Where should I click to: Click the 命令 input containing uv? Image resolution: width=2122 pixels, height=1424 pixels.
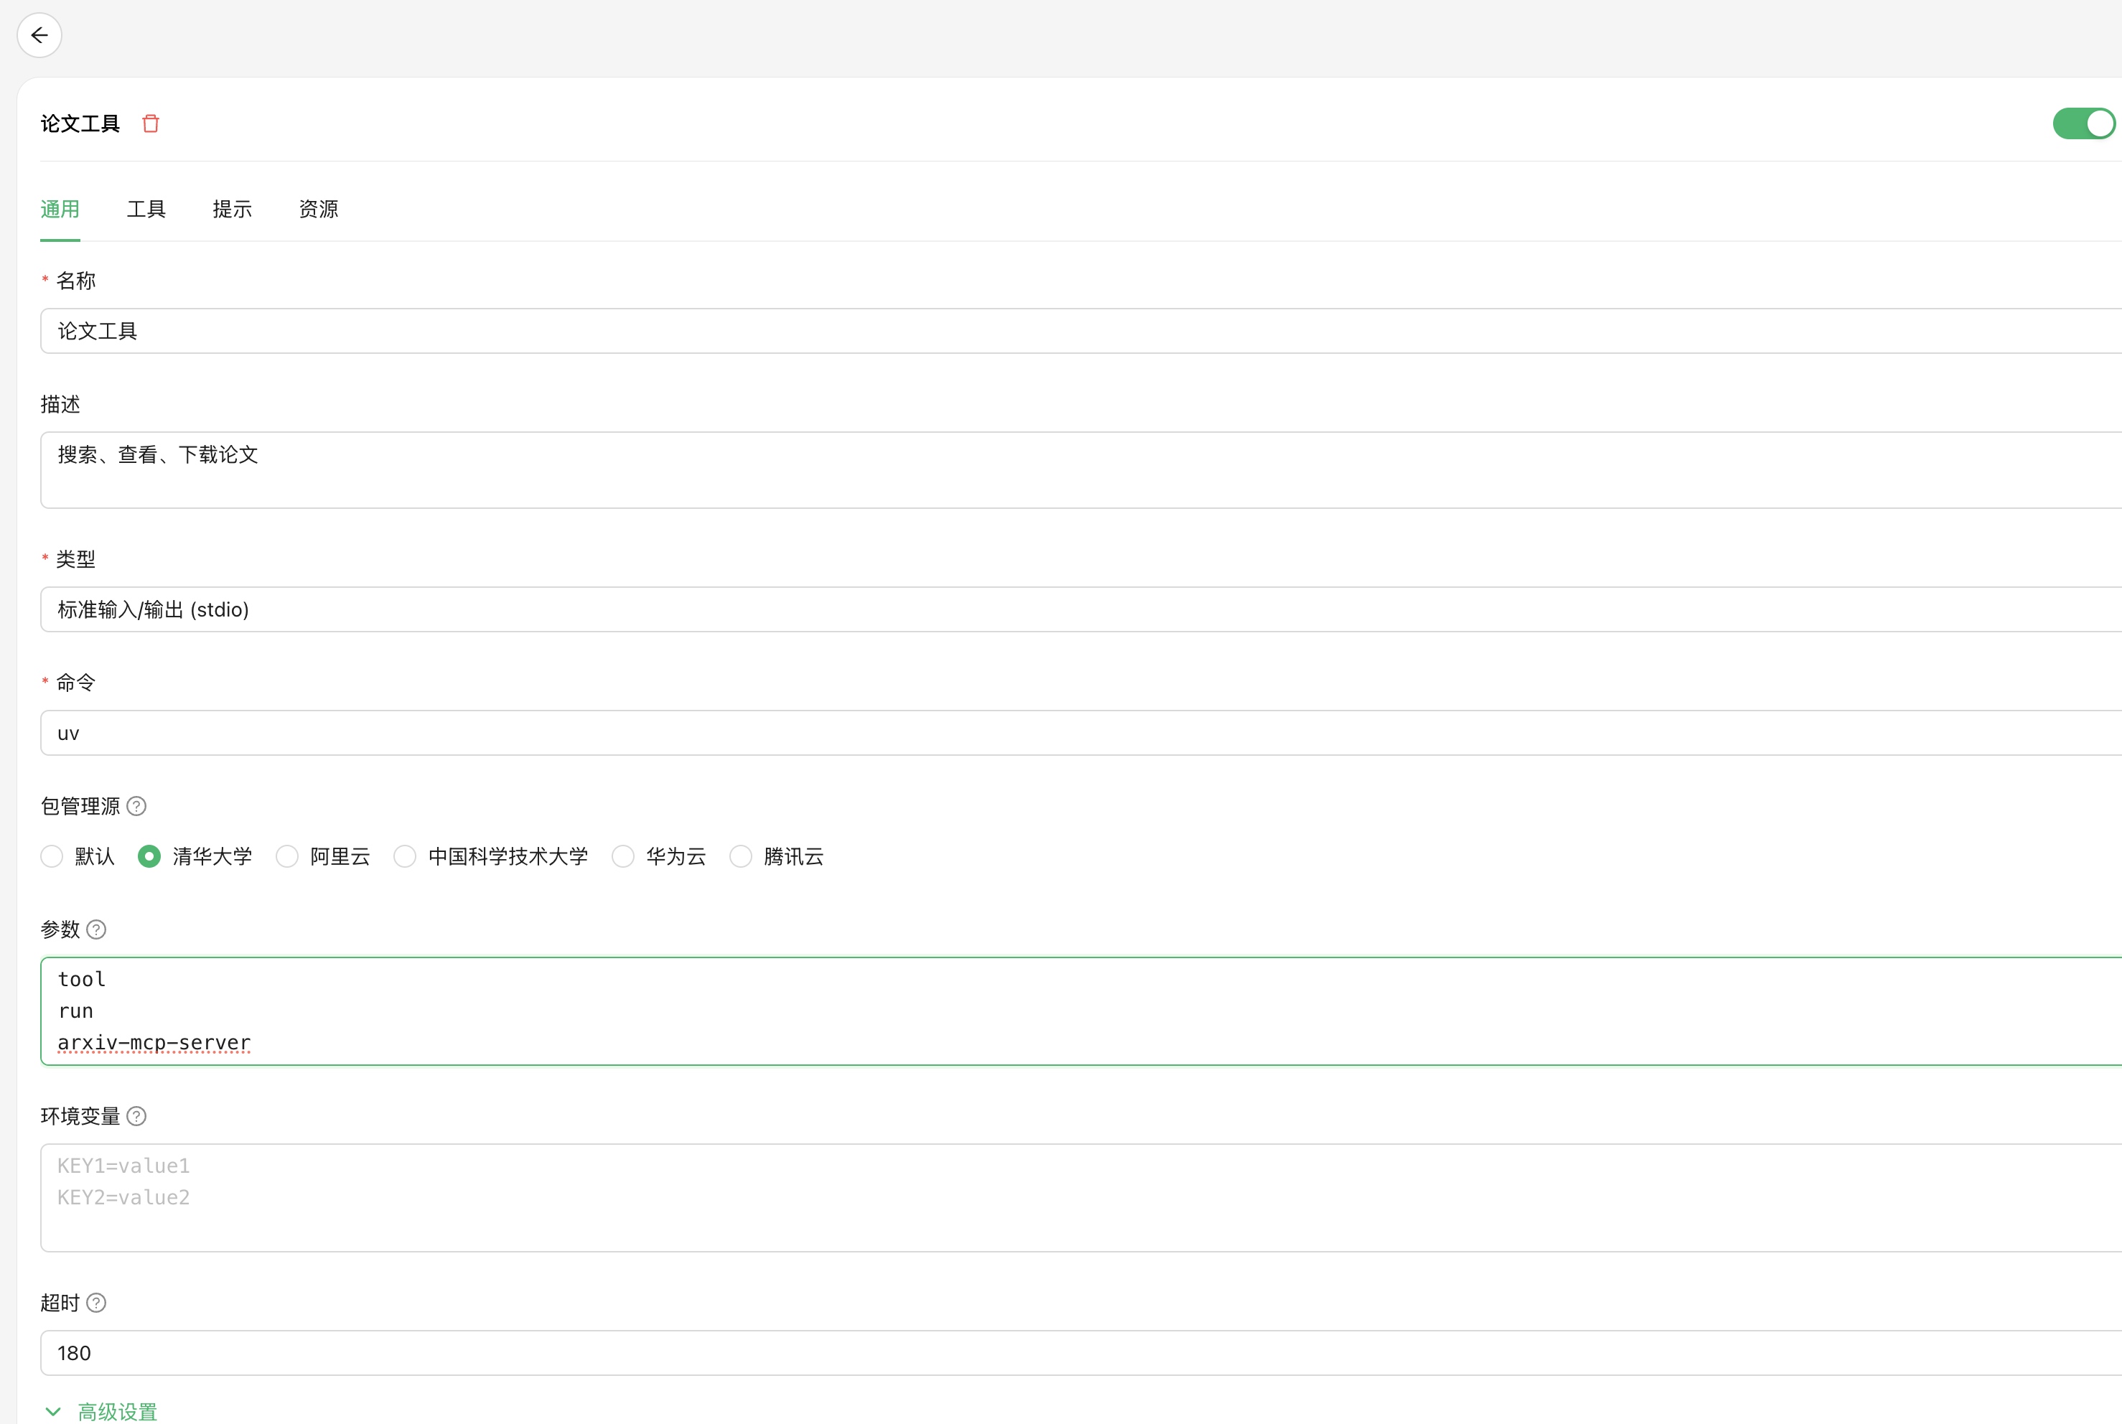[1081, 733]
